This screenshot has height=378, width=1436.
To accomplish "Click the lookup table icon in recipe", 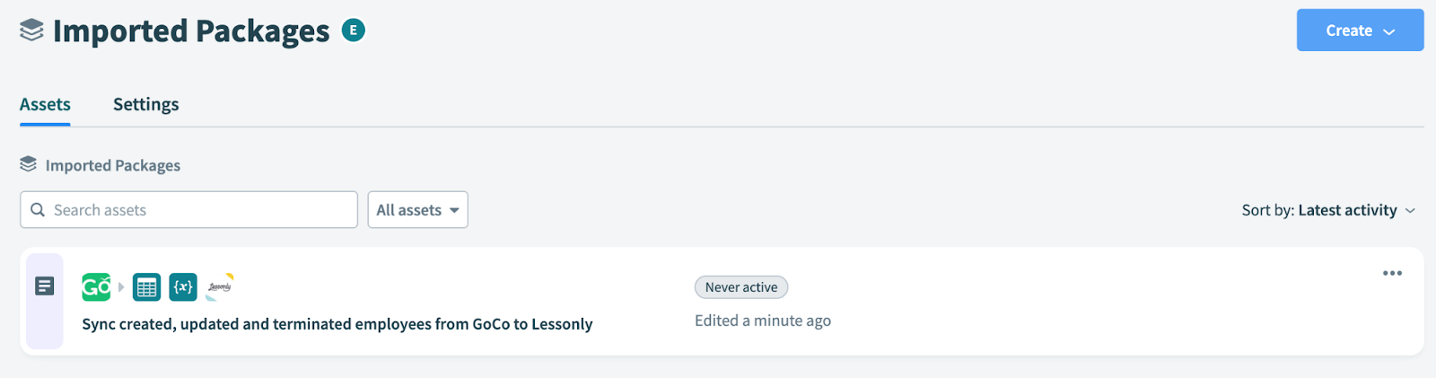I will click(x=146, y=287).
